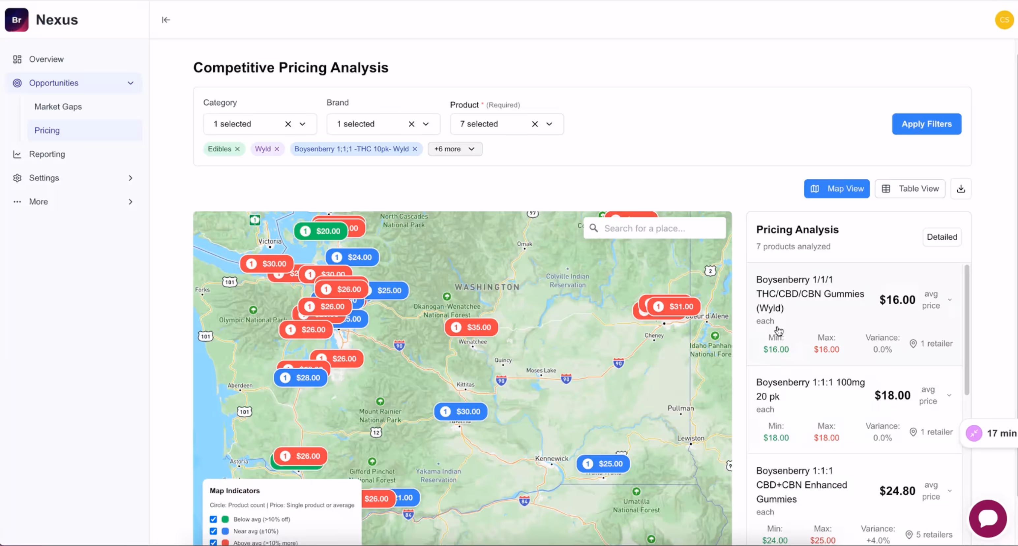Viewport: 1018px width, 546px height.
Task: Click the blue $30.00 marker near Yakima
Action: point(461,411)
